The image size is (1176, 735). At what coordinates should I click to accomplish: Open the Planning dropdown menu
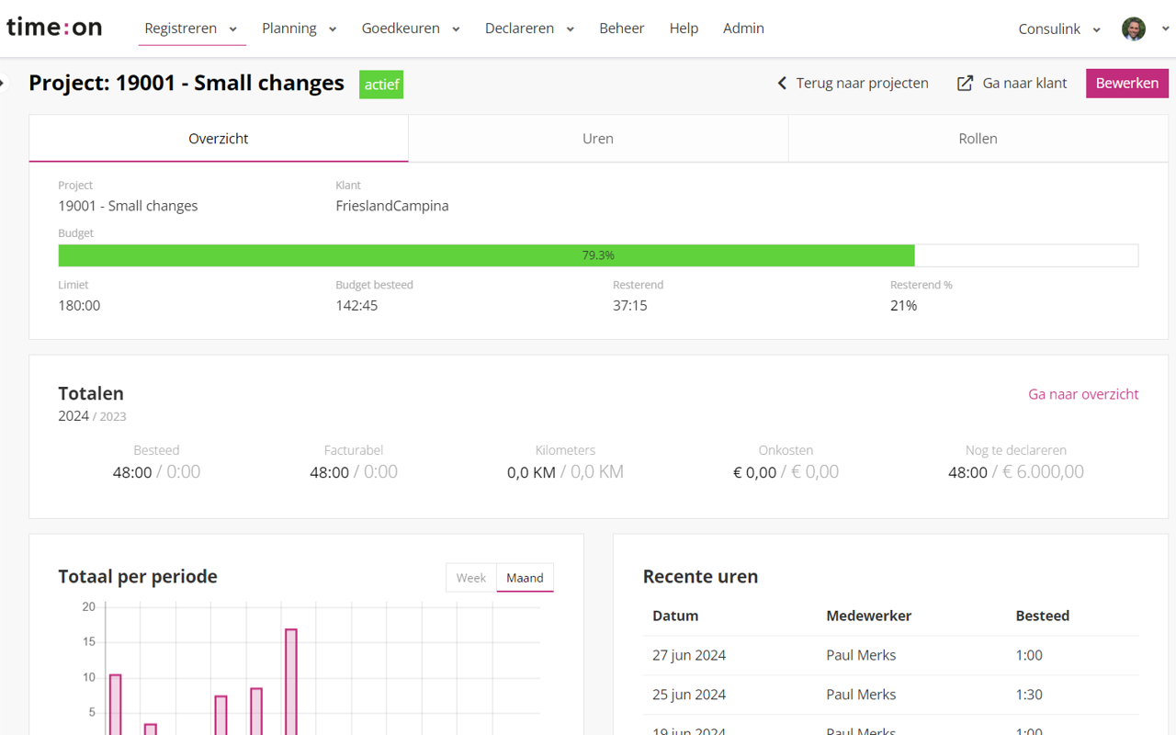coord(300,28)
